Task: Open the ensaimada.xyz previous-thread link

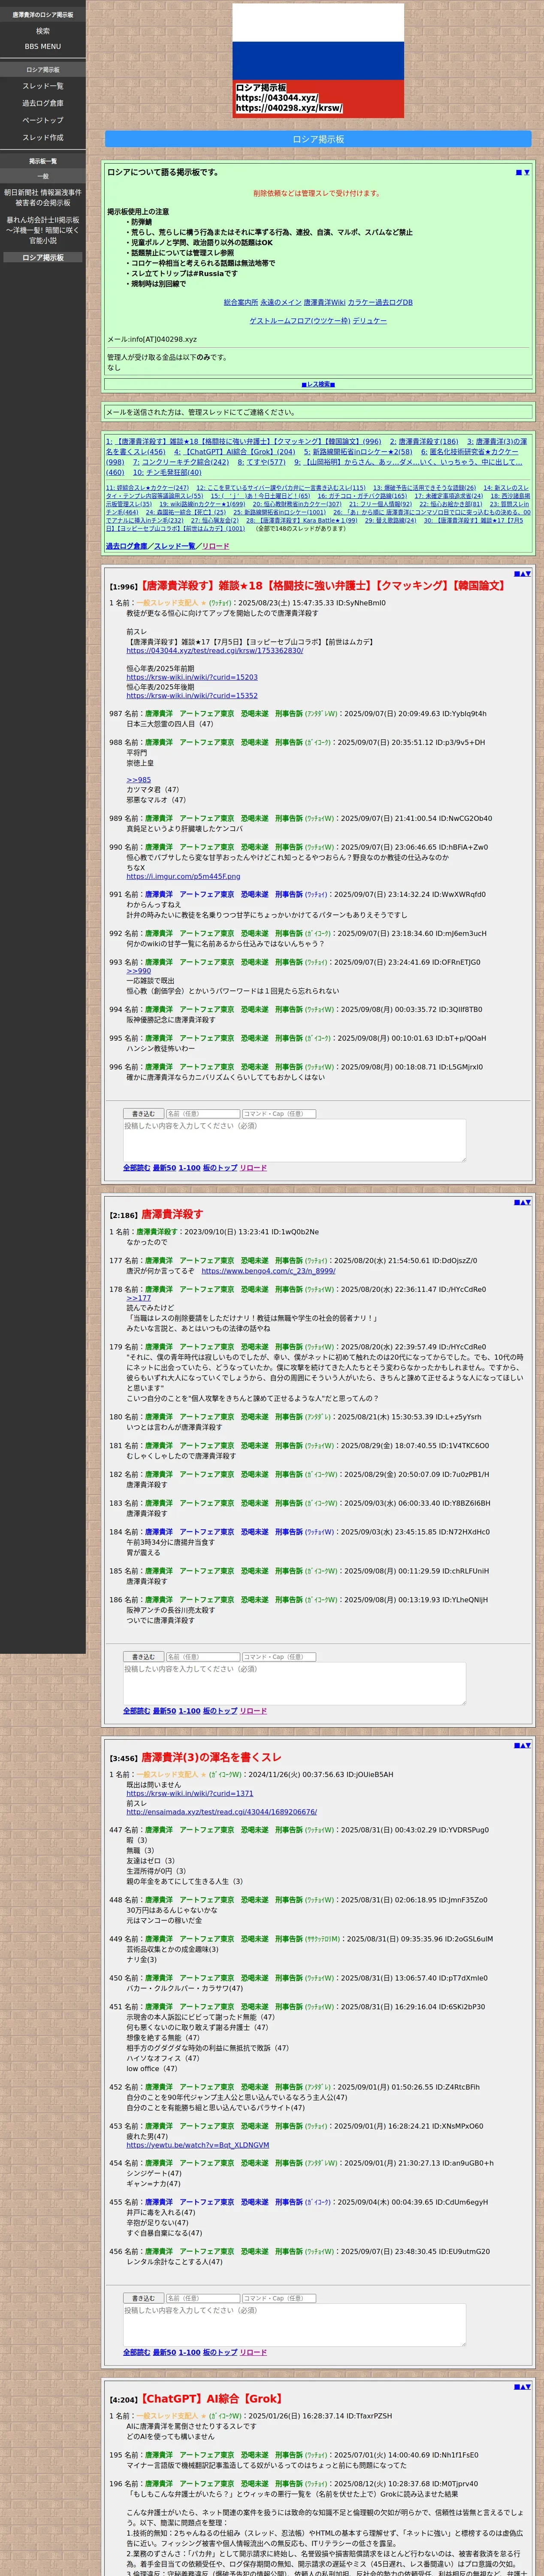Action: [x=221, y=1812]
